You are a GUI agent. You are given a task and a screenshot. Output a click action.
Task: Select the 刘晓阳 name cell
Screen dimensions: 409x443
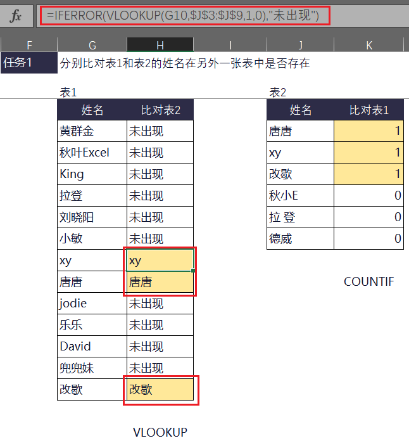tap(92, 217)
